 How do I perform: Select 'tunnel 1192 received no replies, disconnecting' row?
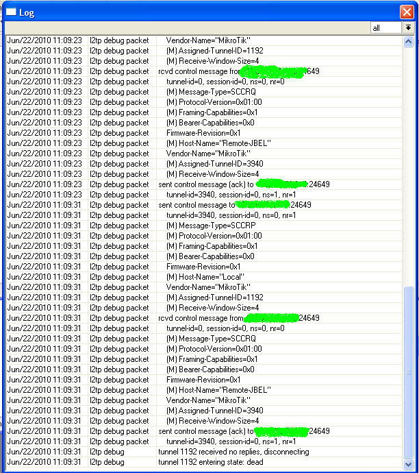click(204, 452)
